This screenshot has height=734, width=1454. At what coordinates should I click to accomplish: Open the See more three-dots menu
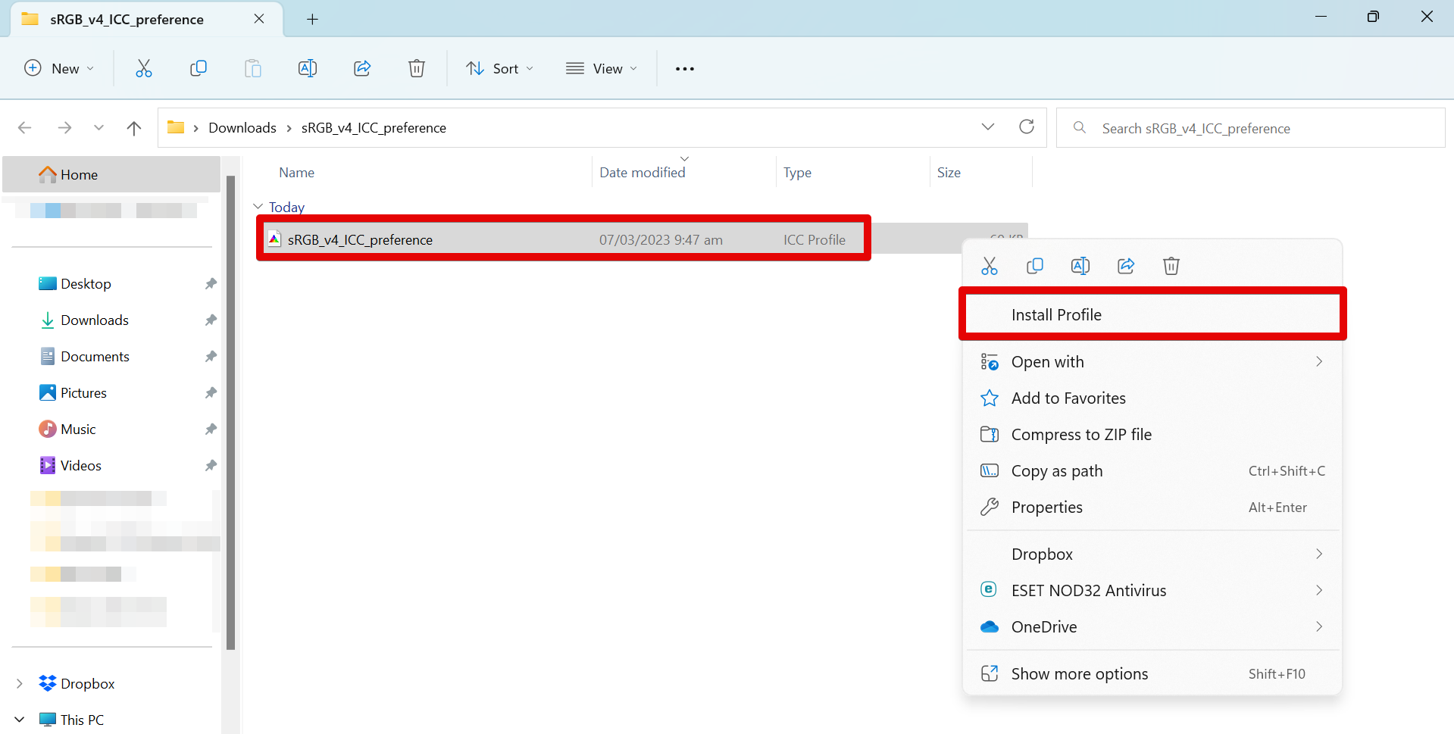coord(685,69)
